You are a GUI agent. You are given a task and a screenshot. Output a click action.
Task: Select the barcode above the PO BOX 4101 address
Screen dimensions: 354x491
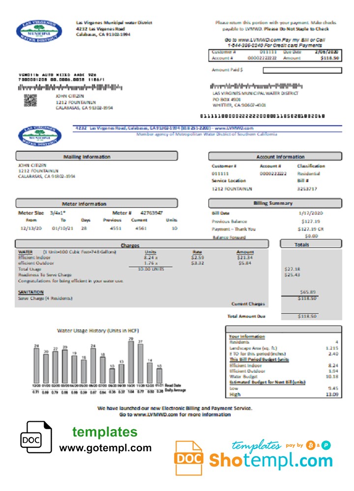pyautogui.click(x=256, y=86)
